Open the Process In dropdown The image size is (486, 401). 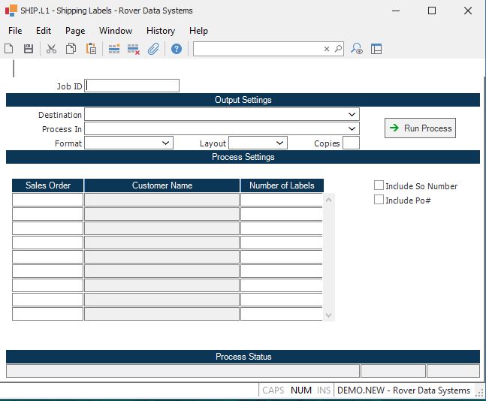point(352,129)
